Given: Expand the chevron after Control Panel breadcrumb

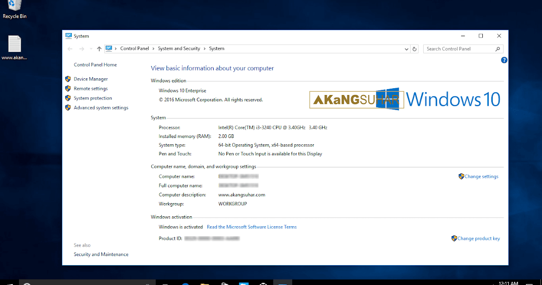Looking at the screenshot, I should [154, 48].
